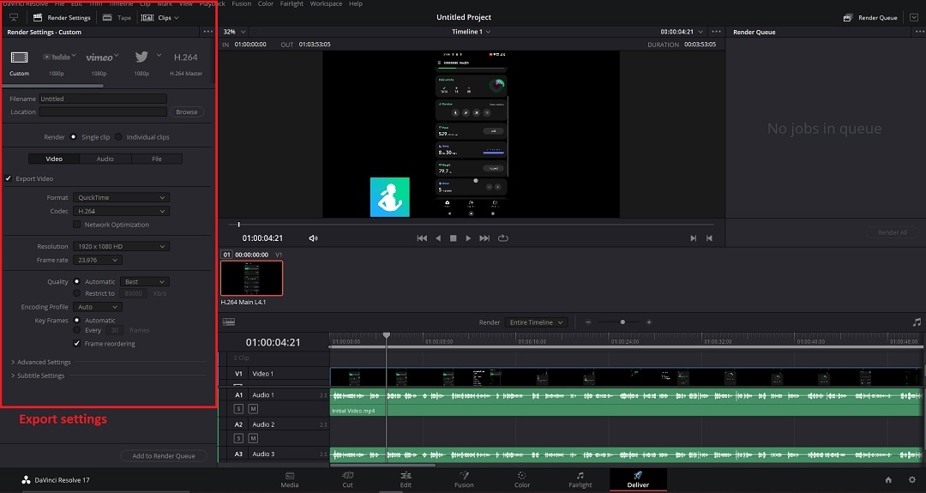Expand Advanced Settings section
Viewport: 926px width, 493px height.
point(41,362)
